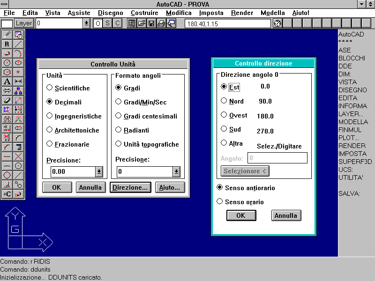
Task: Open the Layer name dropdown arrow
Action: (x=86, y=23)
